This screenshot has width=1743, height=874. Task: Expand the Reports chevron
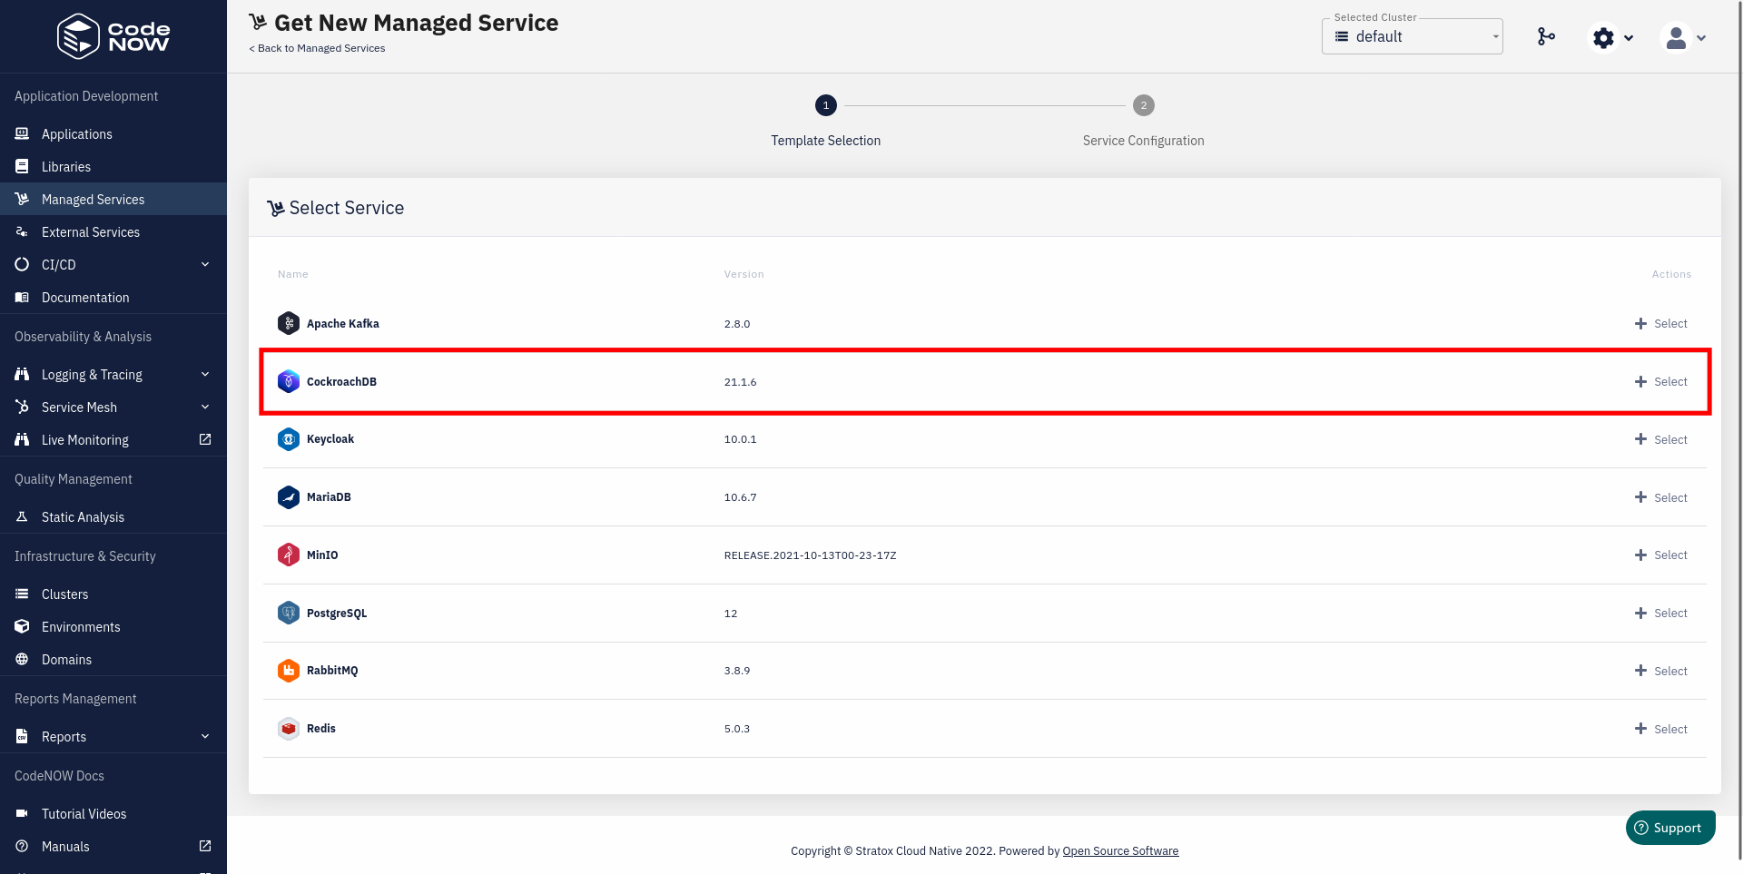[x=205, y=736]
